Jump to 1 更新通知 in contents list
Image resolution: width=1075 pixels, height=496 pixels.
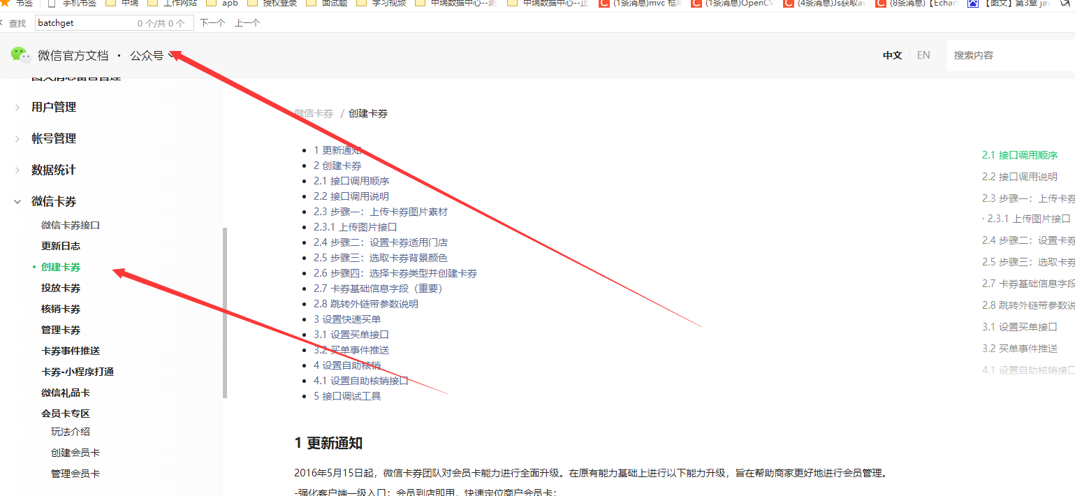click(x=337, y=150)
